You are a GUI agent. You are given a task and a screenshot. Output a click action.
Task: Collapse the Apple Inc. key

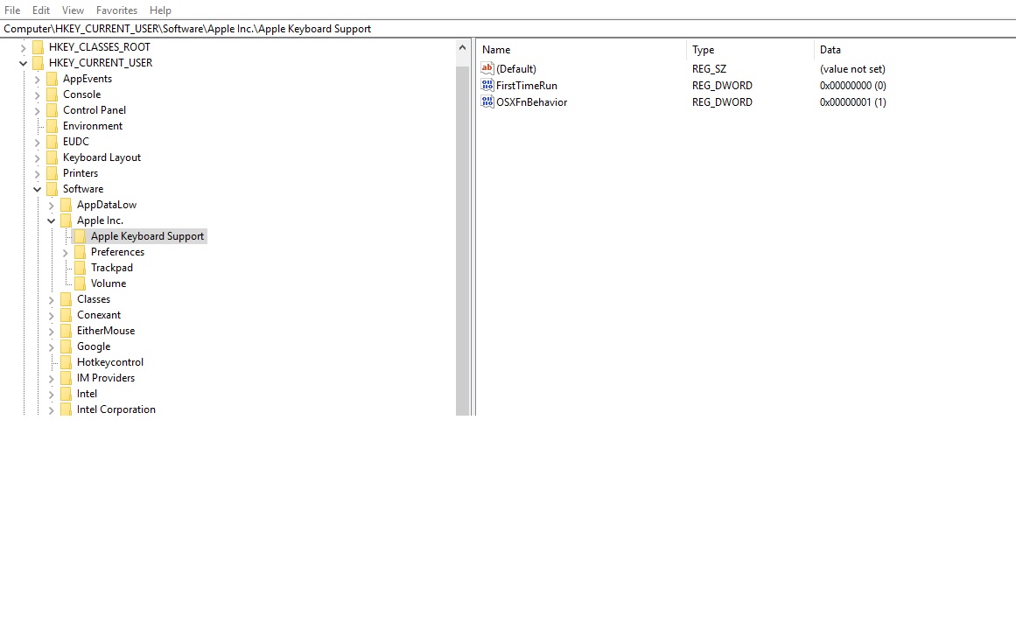(51, 220)
